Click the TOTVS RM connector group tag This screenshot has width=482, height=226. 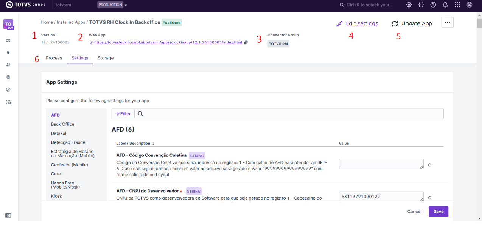pyautogui.click(x=278, y=44)
